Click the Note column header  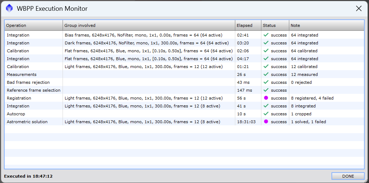coord(326,25)
